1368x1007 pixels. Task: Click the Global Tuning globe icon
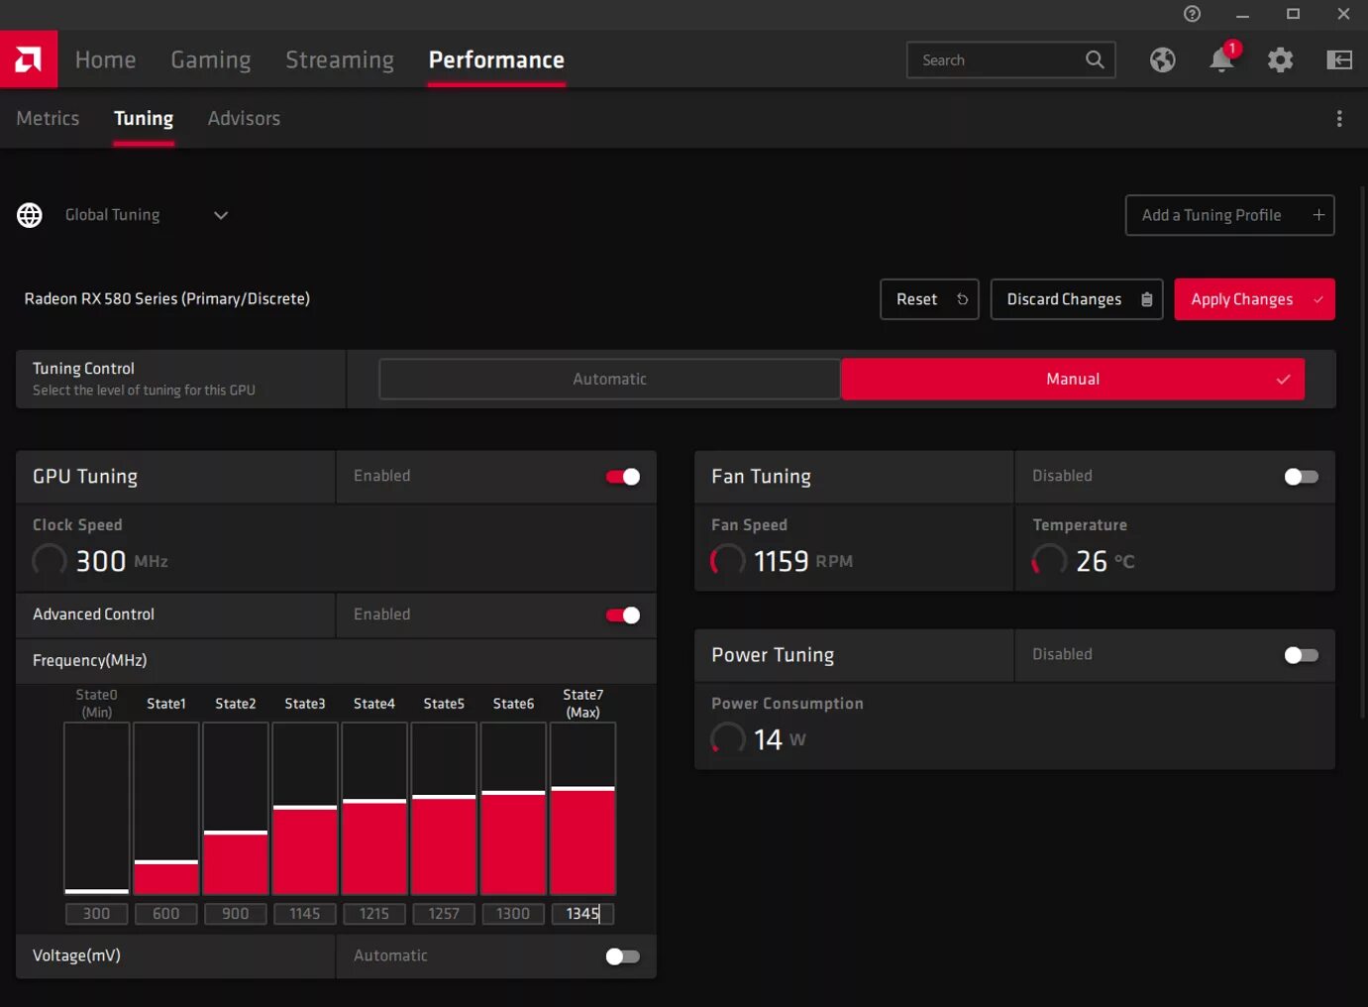coord(30,215)
